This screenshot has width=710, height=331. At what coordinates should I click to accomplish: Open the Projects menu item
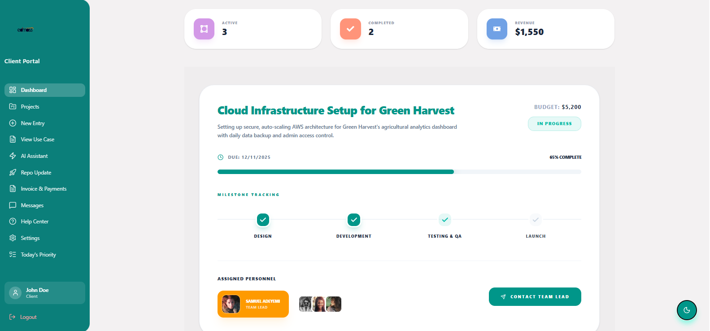click(45, 106)
